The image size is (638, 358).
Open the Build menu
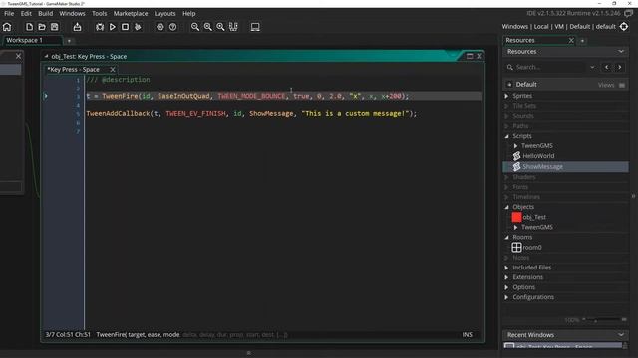(x=45, y=13)
